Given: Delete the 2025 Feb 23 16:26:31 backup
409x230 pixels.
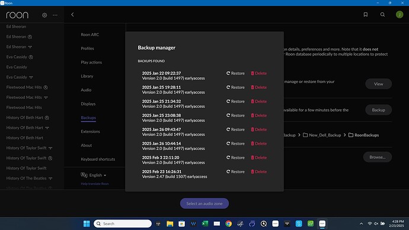Looking at the screenshot, I should click(259, 172).
